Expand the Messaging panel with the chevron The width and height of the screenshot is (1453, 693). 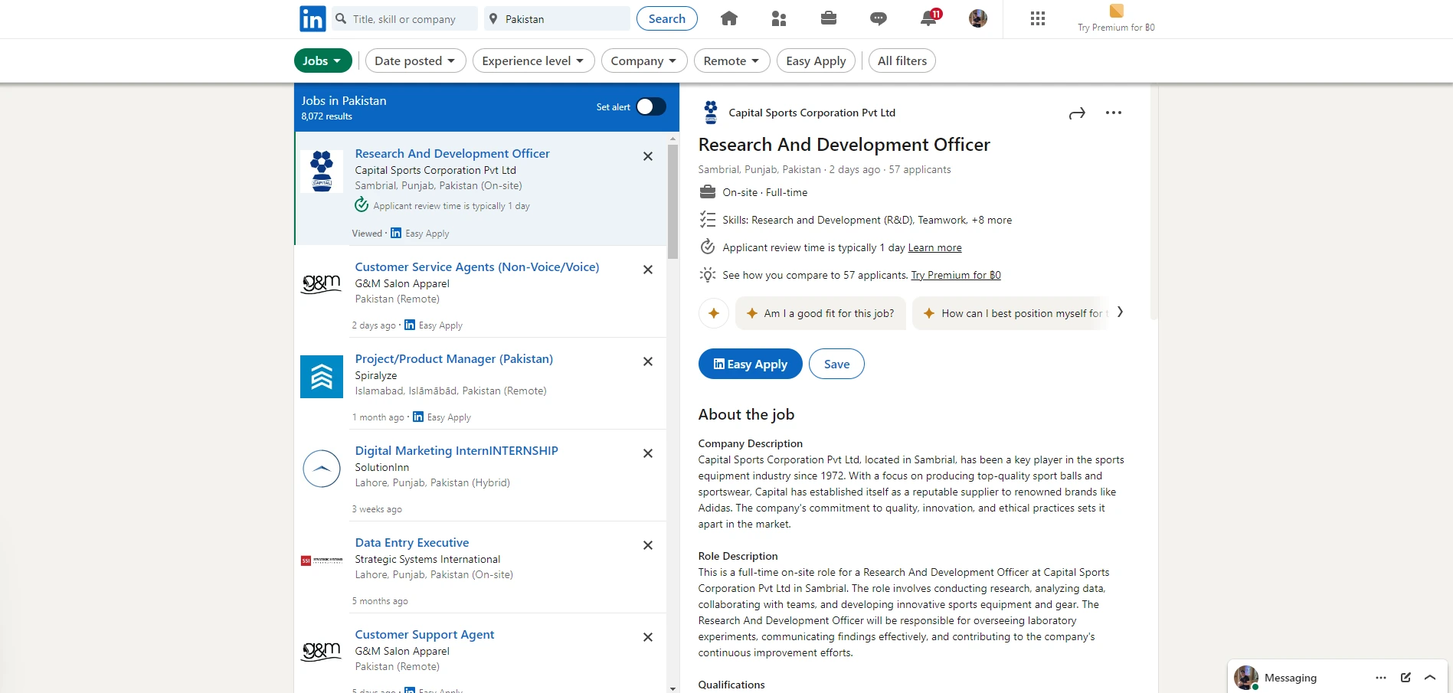click(x=1430, y=678)
